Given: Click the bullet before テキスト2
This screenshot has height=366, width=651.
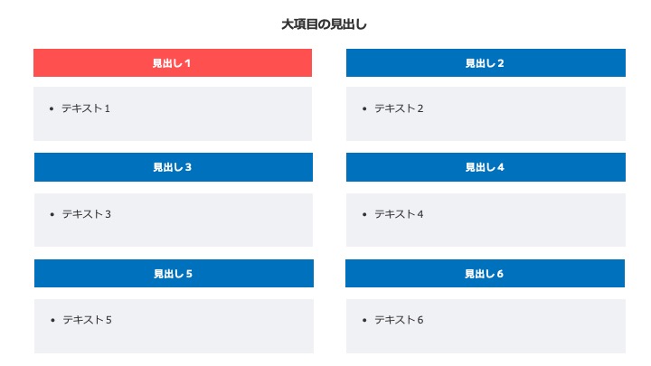Looking at the screenshot, I should click(x=364, y=108).
